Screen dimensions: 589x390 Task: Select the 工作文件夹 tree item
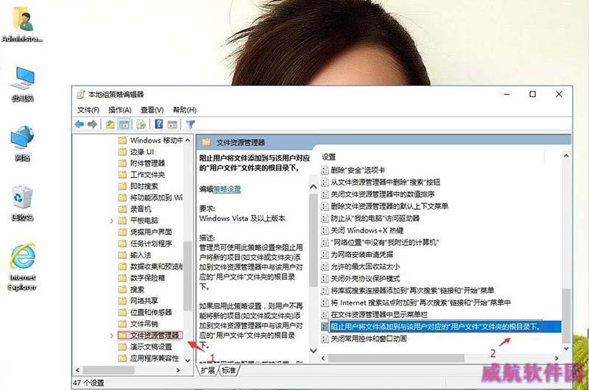click(148, 175)
